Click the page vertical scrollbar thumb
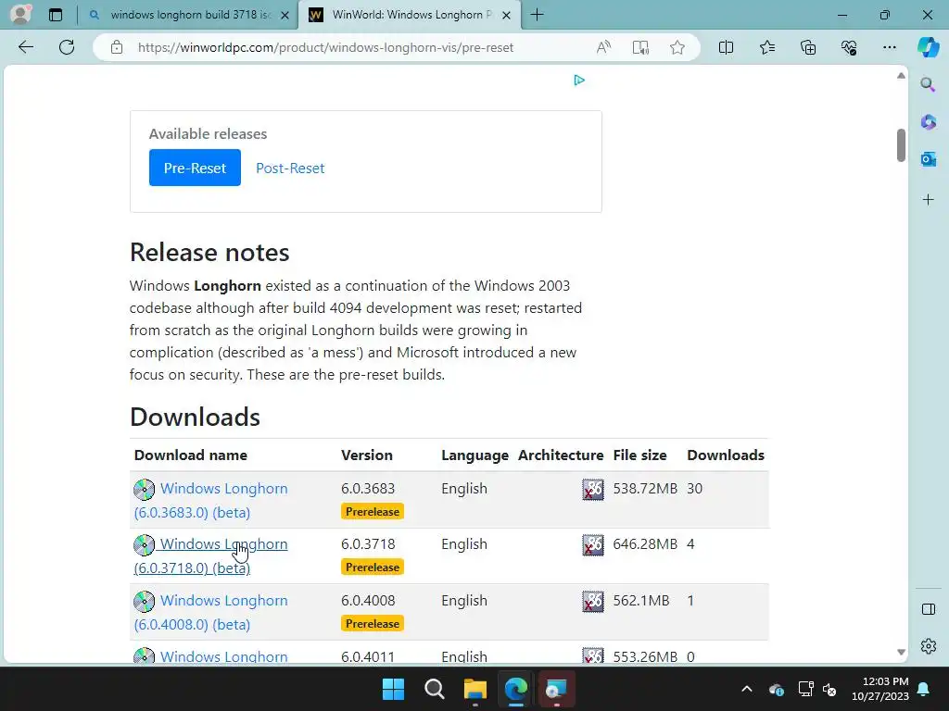The image size is (949, 711). (901, 145)
